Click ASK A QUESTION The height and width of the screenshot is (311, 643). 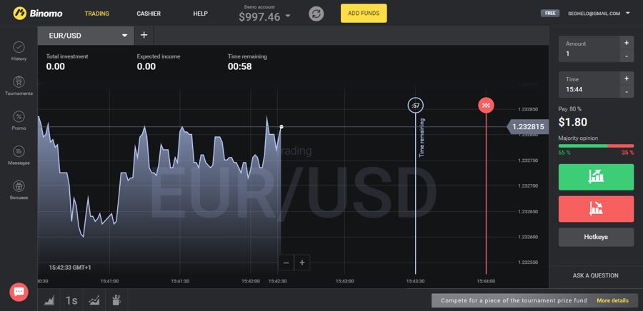pos(595,275)
